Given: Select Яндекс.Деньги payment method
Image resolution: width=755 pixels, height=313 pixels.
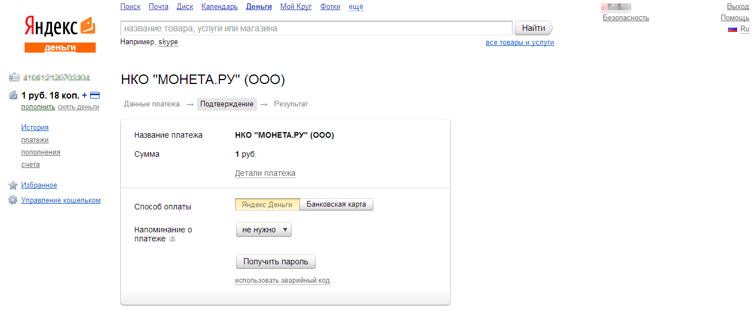Looking at the screenshot, I should click(267, 204).
